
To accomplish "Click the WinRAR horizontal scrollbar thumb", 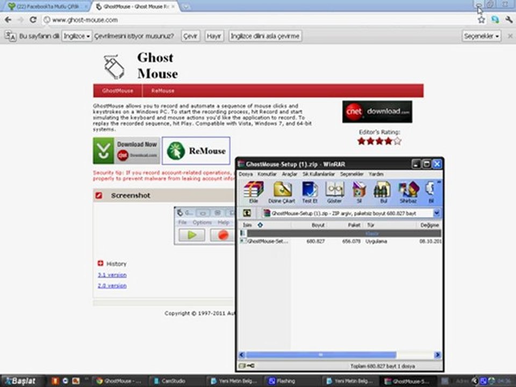I will point(321,355).
